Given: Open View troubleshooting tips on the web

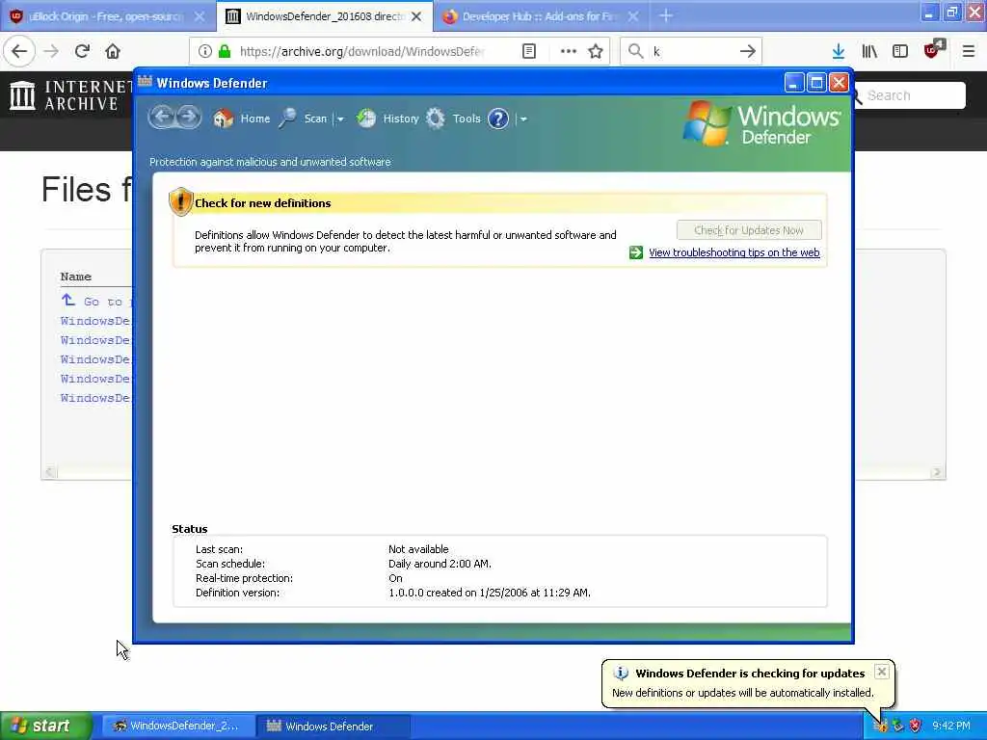Looking at the screenshot, I should (x=734, y=252).
